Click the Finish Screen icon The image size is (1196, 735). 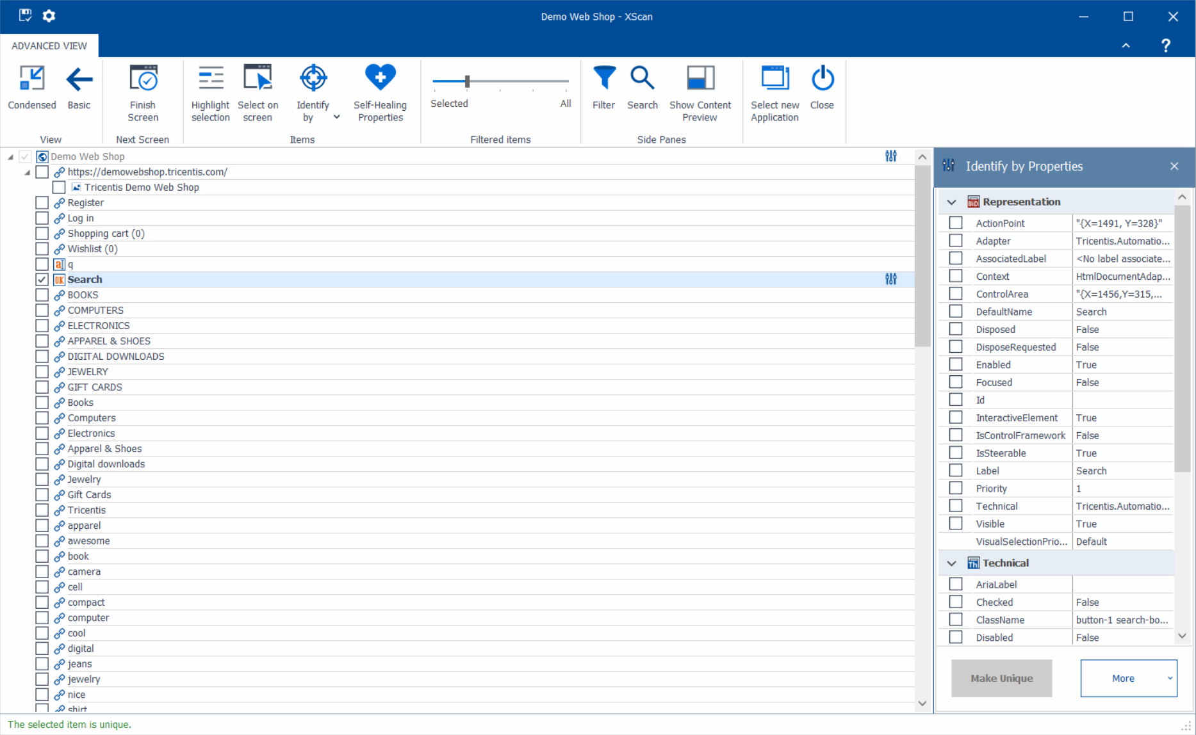pyautogui.click(x=143, y=79)
